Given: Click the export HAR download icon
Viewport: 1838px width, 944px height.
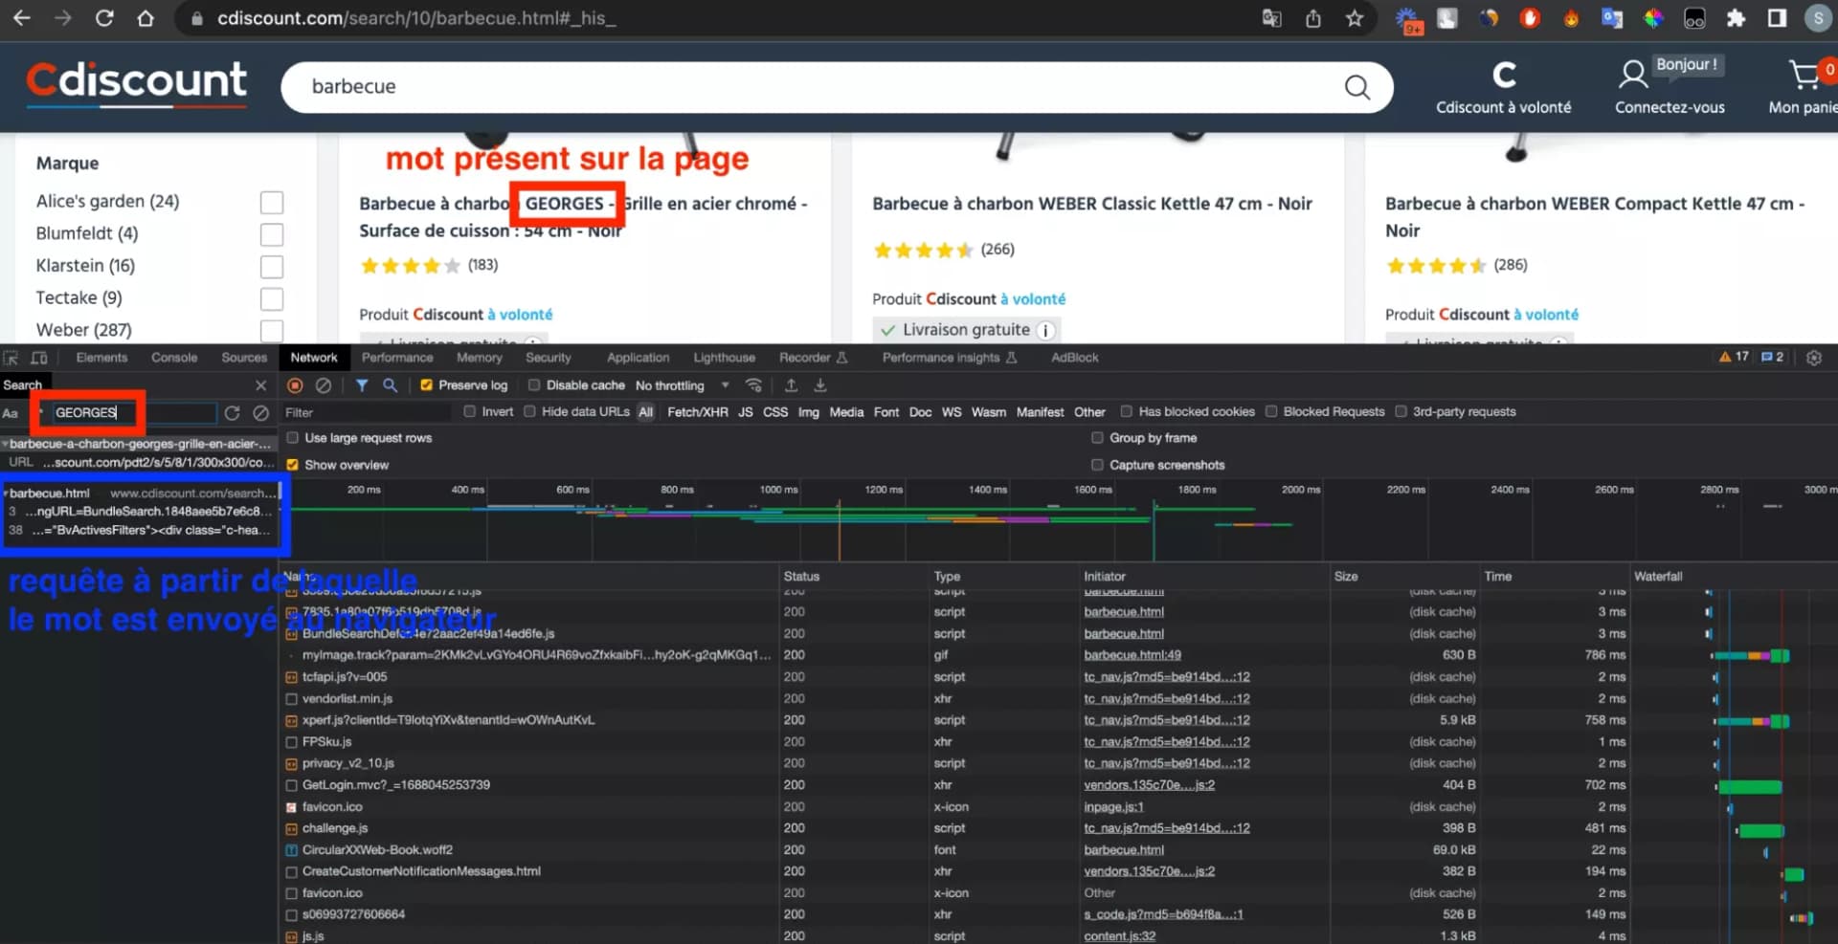Looking at the screenshot, I should [820, 385].
